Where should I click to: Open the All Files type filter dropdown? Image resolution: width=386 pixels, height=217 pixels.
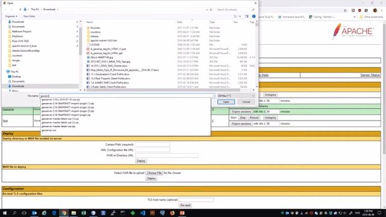pyautogui.click(x=236, y=96)
